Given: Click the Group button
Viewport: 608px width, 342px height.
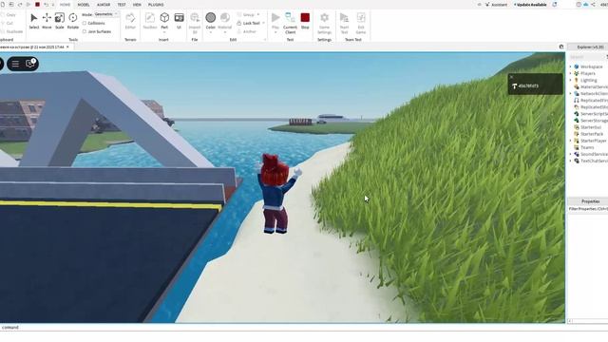Looking at the screenshot, I should pyautogui.click(x=246, y=15).
